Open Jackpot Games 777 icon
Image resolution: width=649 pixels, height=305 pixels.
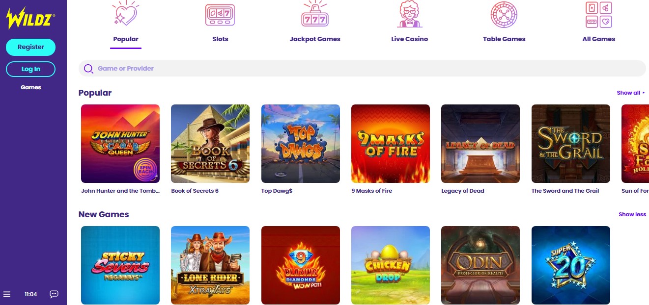click(314, 14)
